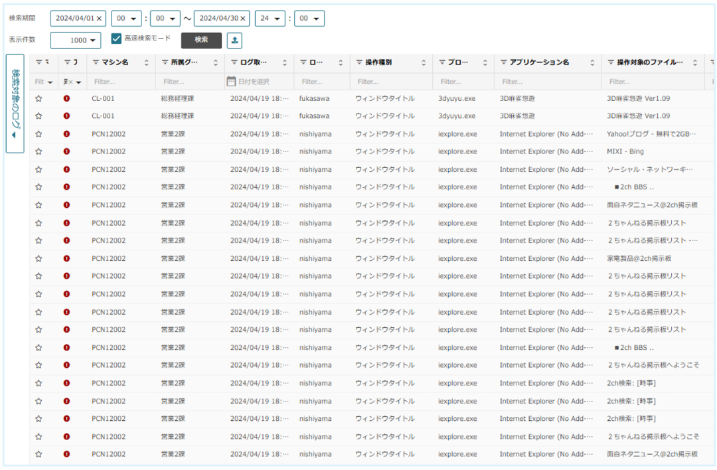Viewport: 717px width, 470px height.
Task: Star the ソーシャル・ネットワーキ… log row
Action: coord(39,169)
